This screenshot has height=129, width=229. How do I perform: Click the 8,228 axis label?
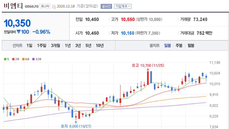[214, 116]
